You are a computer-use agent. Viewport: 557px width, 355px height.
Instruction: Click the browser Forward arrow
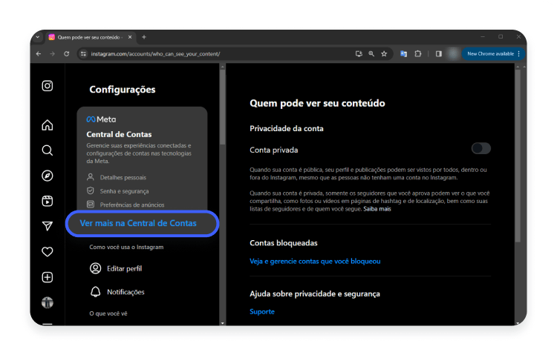pos(52,54)
